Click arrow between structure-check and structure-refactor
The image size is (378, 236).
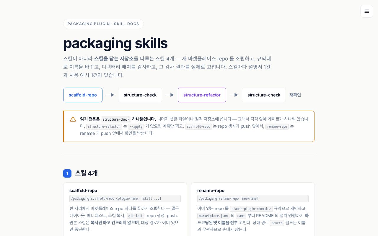tap(170, 95)
